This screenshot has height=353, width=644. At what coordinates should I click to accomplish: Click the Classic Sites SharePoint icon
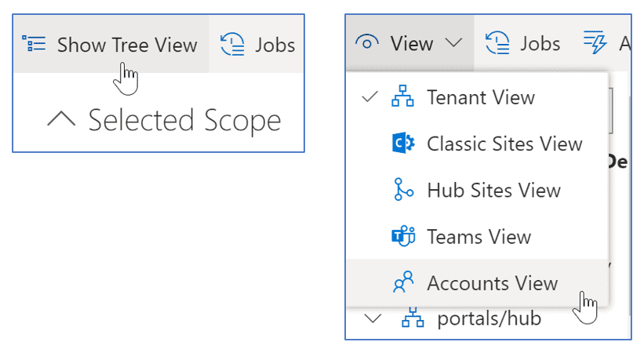(402, 144)
